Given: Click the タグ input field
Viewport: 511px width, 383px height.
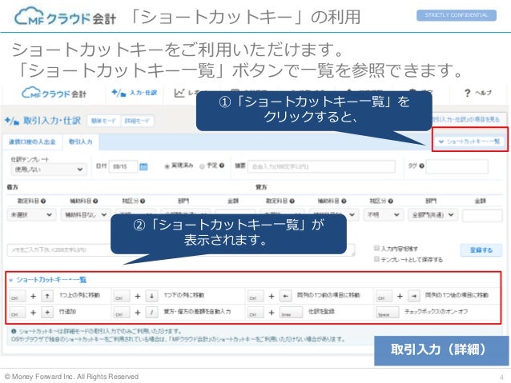Looking at the screenshot, I should pyautogui.click(x=457, y=166).
